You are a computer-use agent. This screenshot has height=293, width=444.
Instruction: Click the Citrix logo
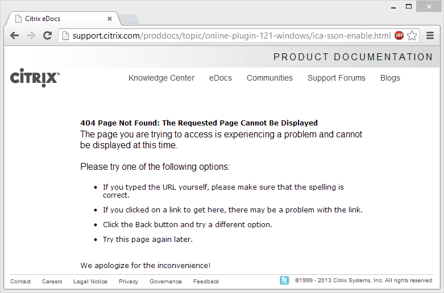coord(35,77)
